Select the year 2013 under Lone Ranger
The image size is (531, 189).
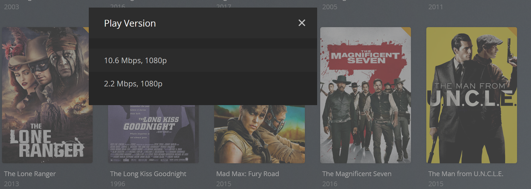(x=12, y=184)
